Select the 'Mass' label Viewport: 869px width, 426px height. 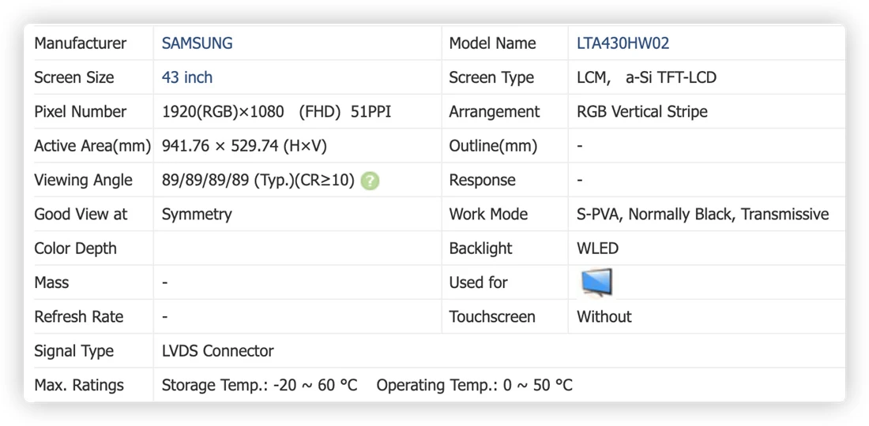coord(51,282)
